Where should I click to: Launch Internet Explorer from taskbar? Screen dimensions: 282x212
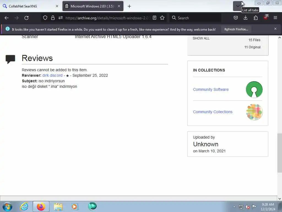pyautogui.click(x=24, y=206)
